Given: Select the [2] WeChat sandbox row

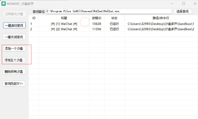Looking at the screenshot, I should pos(64,29).
